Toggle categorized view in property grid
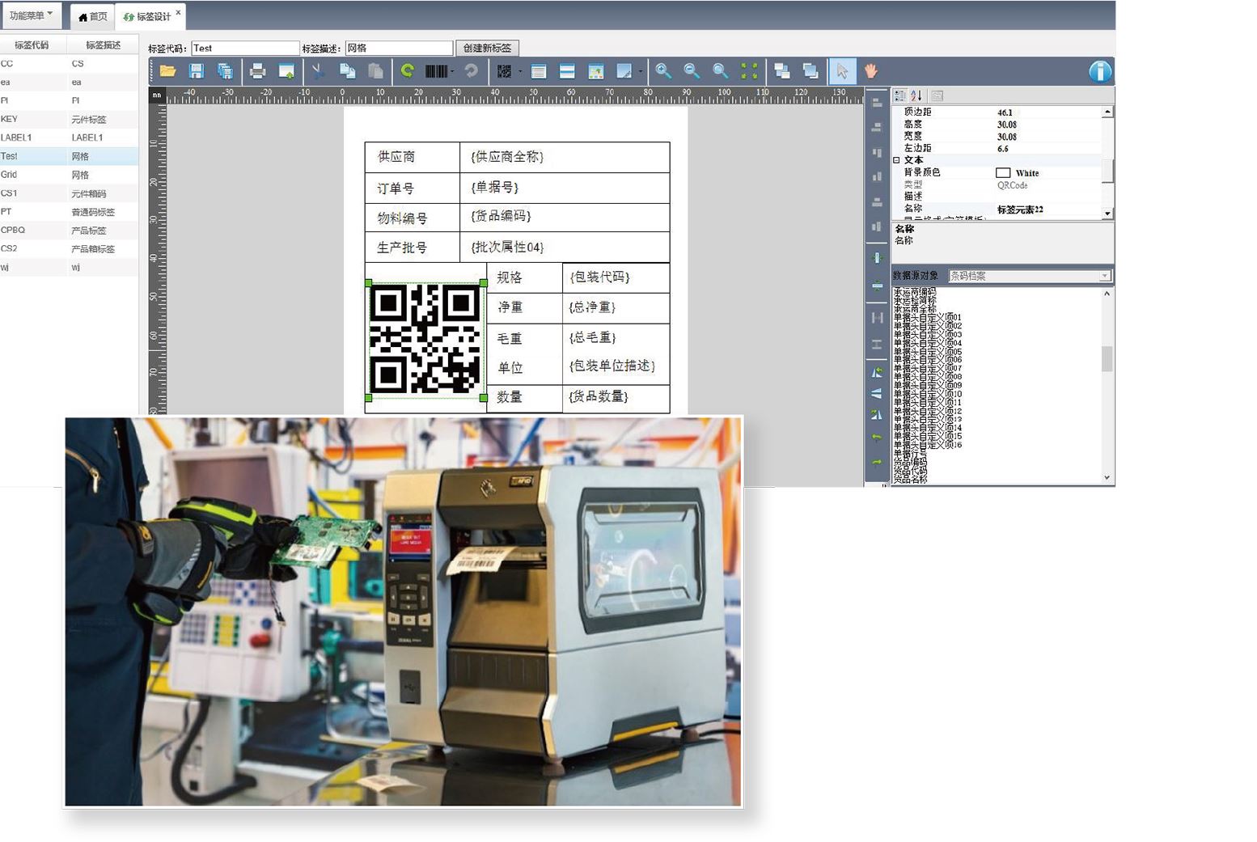 pyautogui.click(x=899, y=95)
